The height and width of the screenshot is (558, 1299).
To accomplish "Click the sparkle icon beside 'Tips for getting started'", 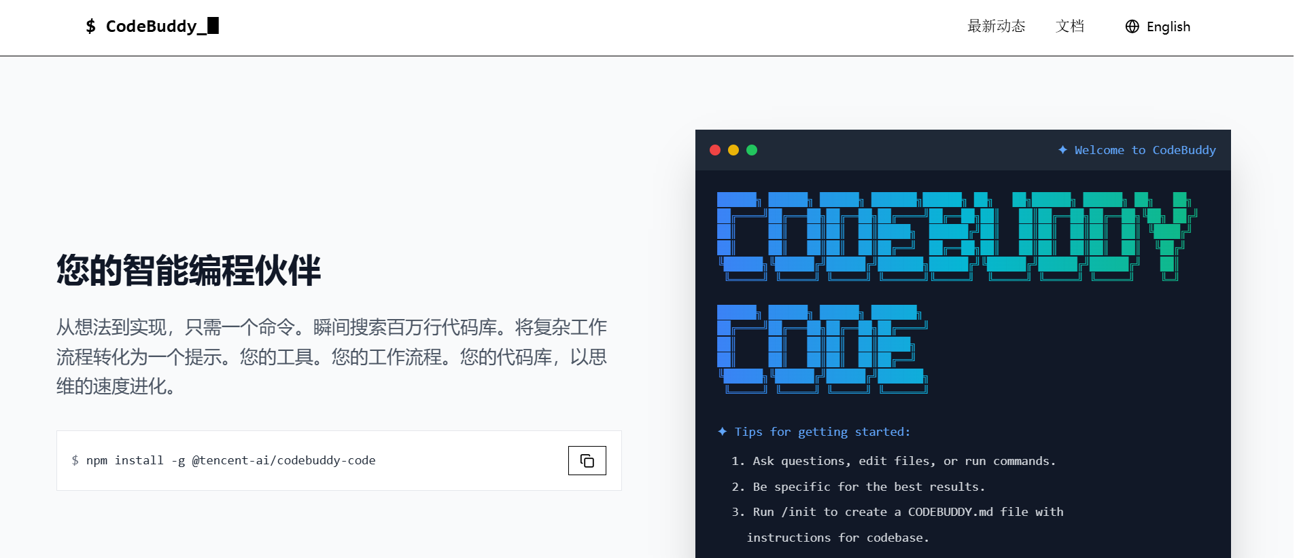I will click(x=722, y=431).
